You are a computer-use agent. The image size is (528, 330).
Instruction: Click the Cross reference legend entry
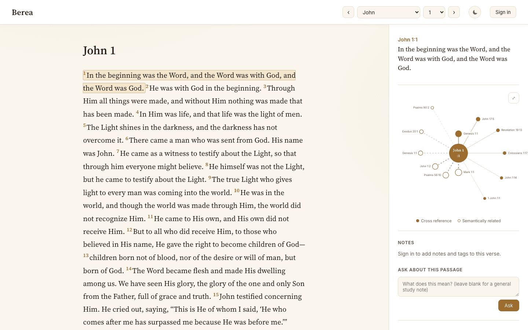[x=434, y=221]
